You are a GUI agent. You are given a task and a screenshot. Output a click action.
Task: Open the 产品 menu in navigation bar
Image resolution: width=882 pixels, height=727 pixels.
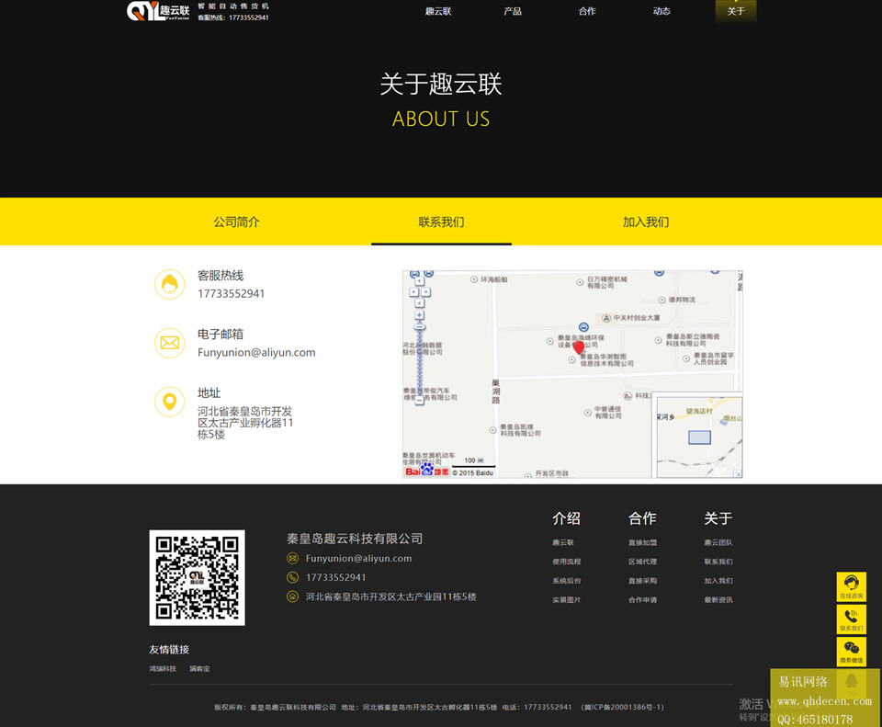513,12
